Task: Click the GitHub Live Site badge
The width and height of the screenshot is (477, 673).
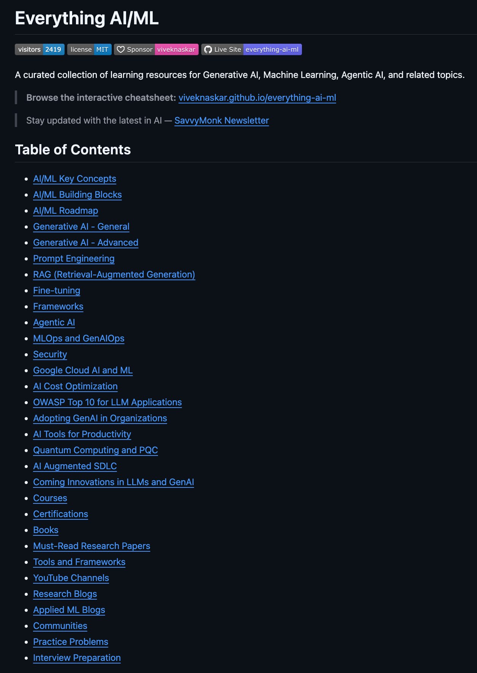Action: [x=251, y=49]
